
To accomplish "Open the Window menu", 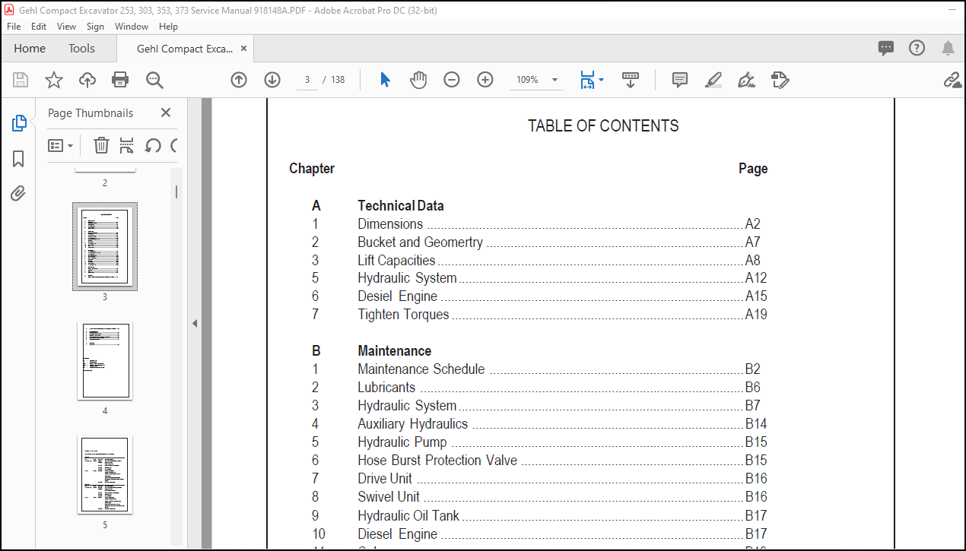I will 132,26.
